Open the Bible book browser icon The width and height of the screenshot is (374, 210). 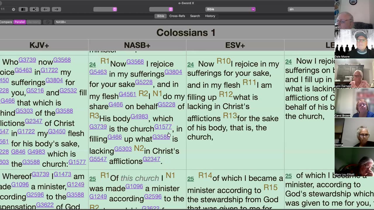[x=23, y=9]
